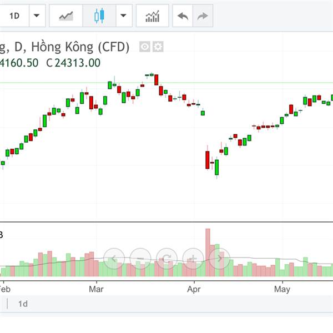Viewport: 333px width, 333px height.
Task: Click the tallest red volume bar in April
Action: tap(208, 253)
